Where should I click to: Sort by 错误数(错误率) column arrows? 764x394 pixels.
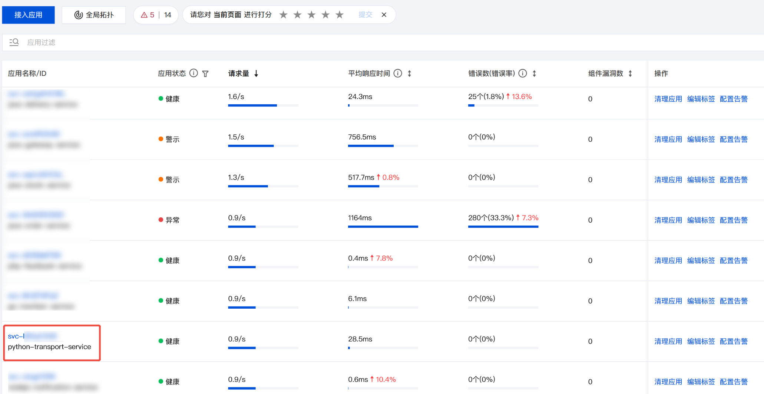pyautogui.click(x=534, y=73)
